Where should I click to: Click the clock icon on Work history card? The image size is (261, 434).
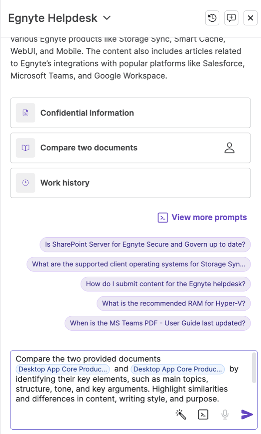tap(25, 182)
